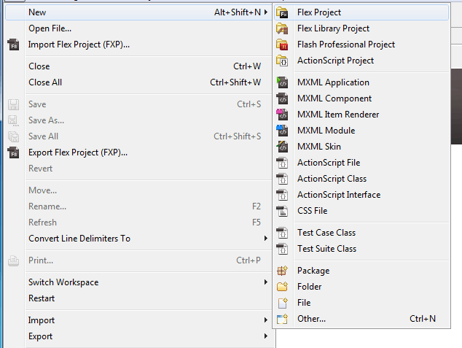Screen dimensions: 462x348
Task: Click the Test Suite Class icon
Action: coord(282,249)
